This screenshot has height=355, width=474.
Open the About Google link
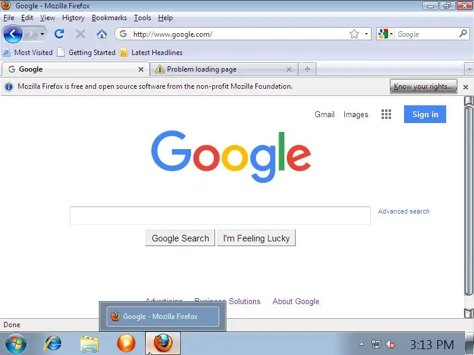pyautogui.click(x=296, y=301)
